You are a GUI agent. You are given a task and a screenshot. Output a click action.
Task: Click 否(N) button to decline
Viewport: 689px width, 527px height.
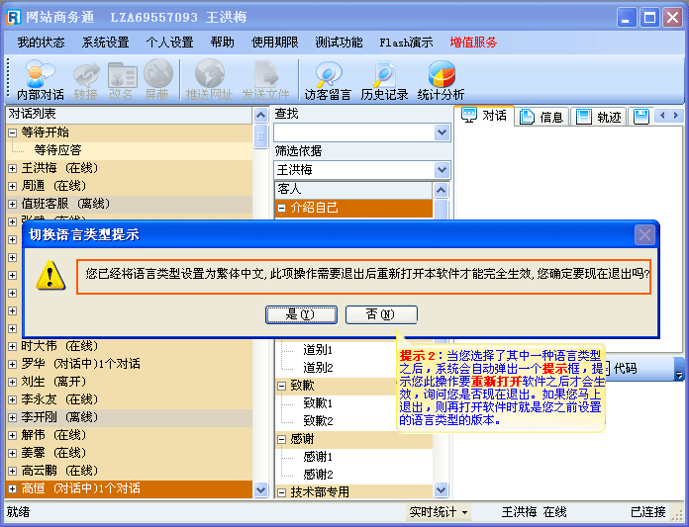click(x=381, y=314)
